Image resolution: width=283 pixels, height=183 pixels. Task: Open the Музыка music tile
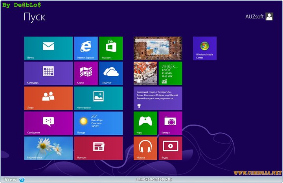tap(145, 148)
